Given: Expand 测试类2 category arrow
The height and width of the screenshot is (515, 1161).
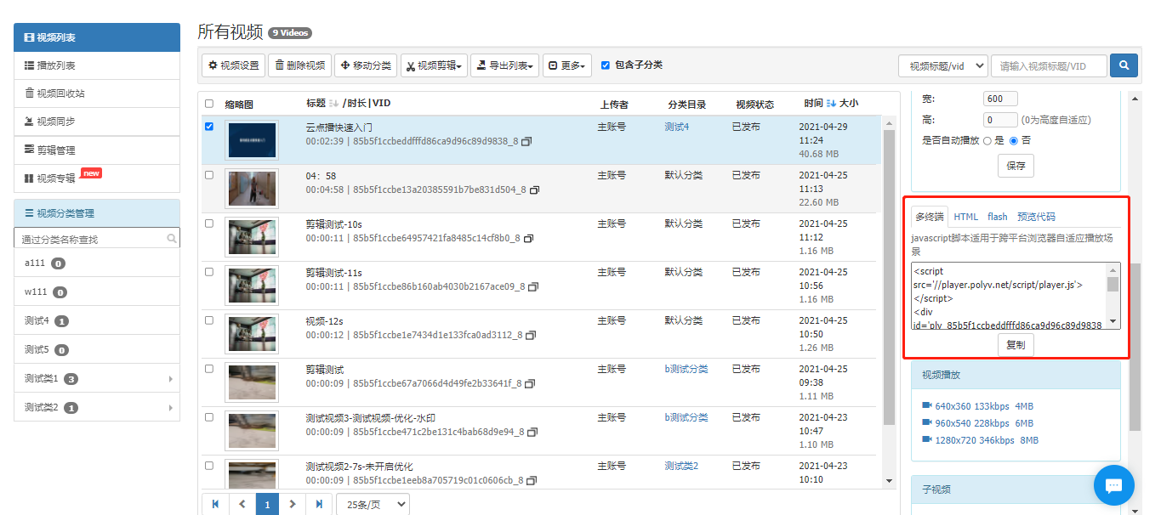Looking at the screenshot, I should point(171,407).
